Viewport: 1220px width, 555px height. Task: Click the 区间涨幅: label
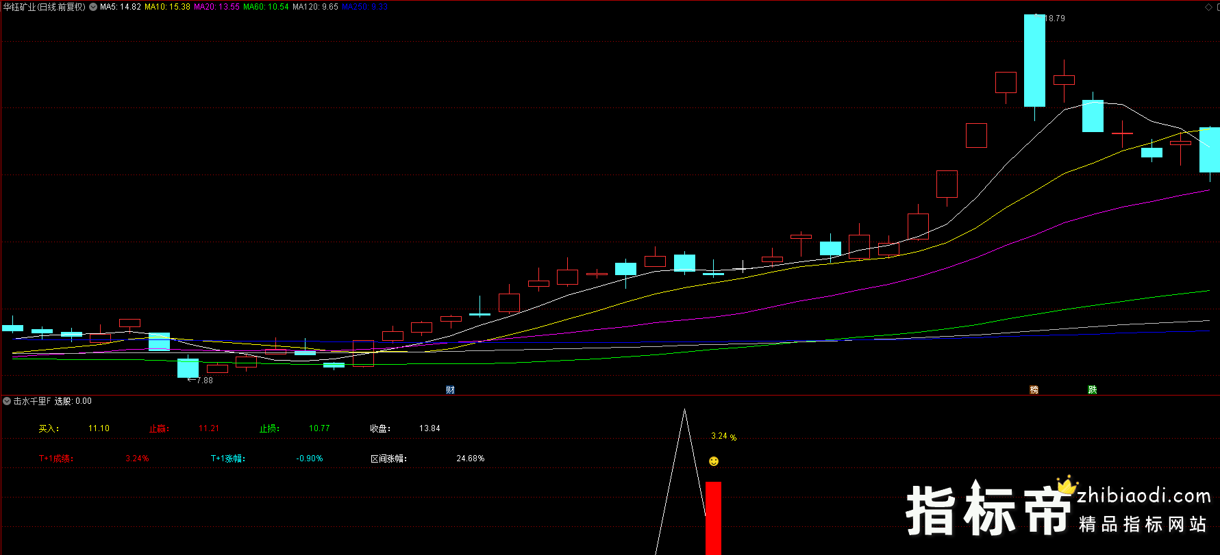point(388,459)
